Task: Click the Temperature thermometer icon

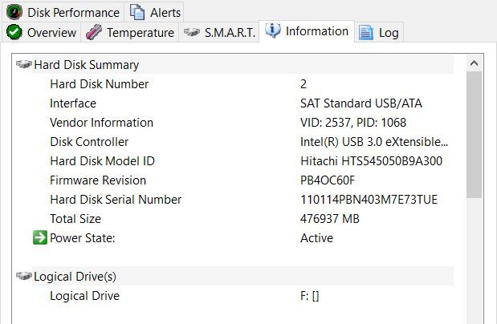Action: coord(94,32)
